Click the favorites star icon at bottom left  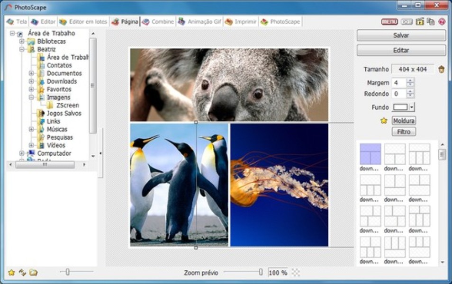(11, 273)
